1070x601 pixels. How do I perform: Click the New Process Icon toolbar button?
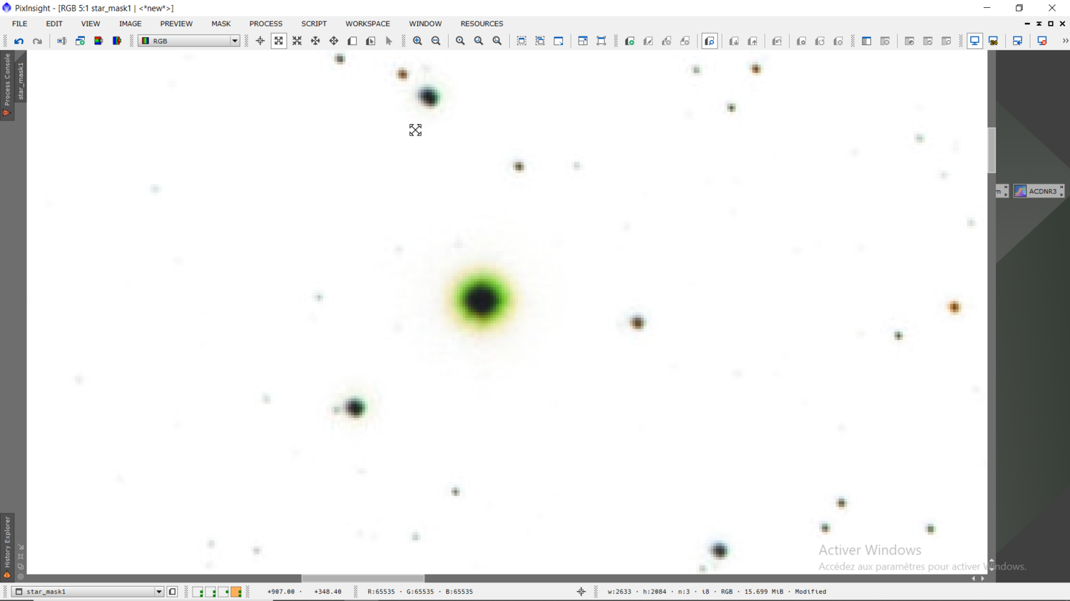[630, 41]
